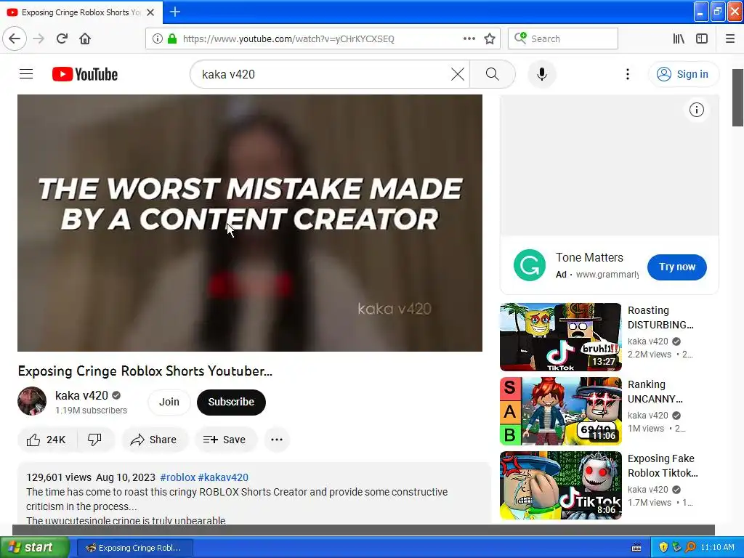Click the 1.19M subscribers text
The width and height of the screenshot is (744, 558).
[91, 411]
